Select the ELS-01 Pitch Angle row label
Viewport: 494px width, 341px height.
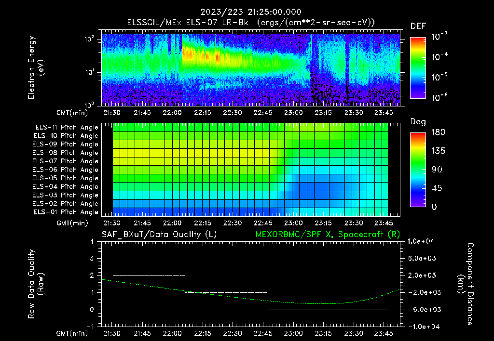point(66,212)
